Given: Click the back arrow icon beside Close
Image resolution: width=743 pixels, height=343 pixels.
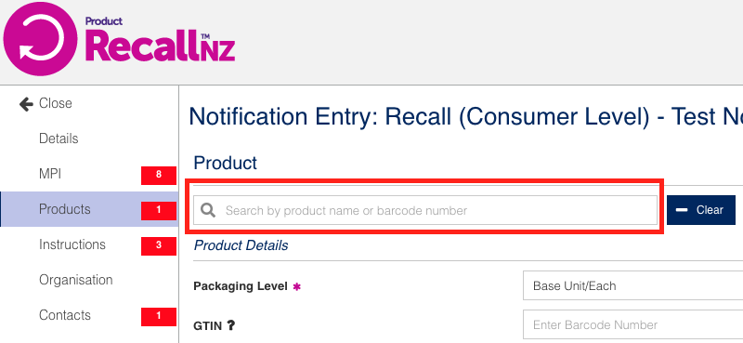Looking at the screenshot, I should [26, 104].
